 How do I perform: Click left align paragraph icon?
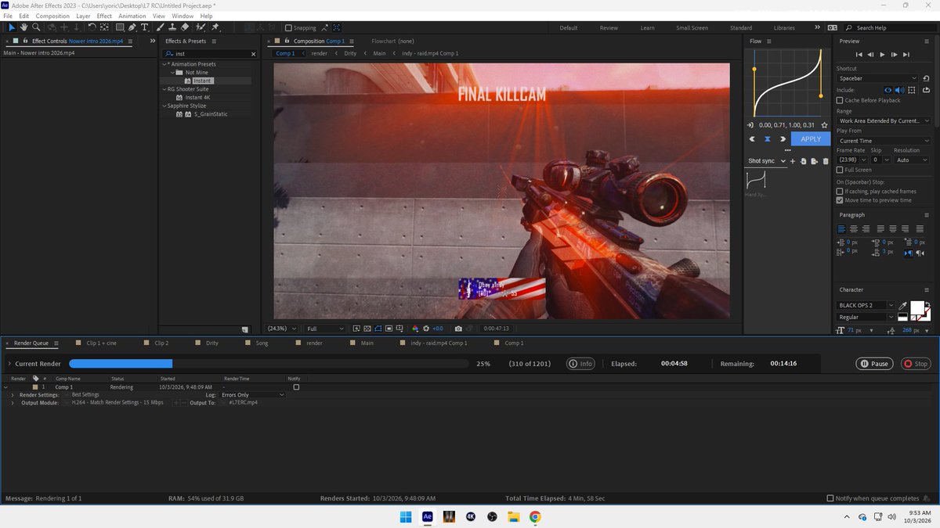(x=842, y=228)
